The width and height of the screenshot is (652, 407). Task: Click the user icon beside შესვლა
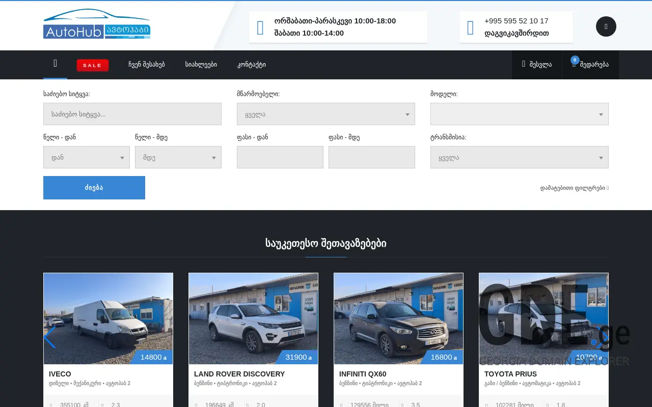(523, 65)
